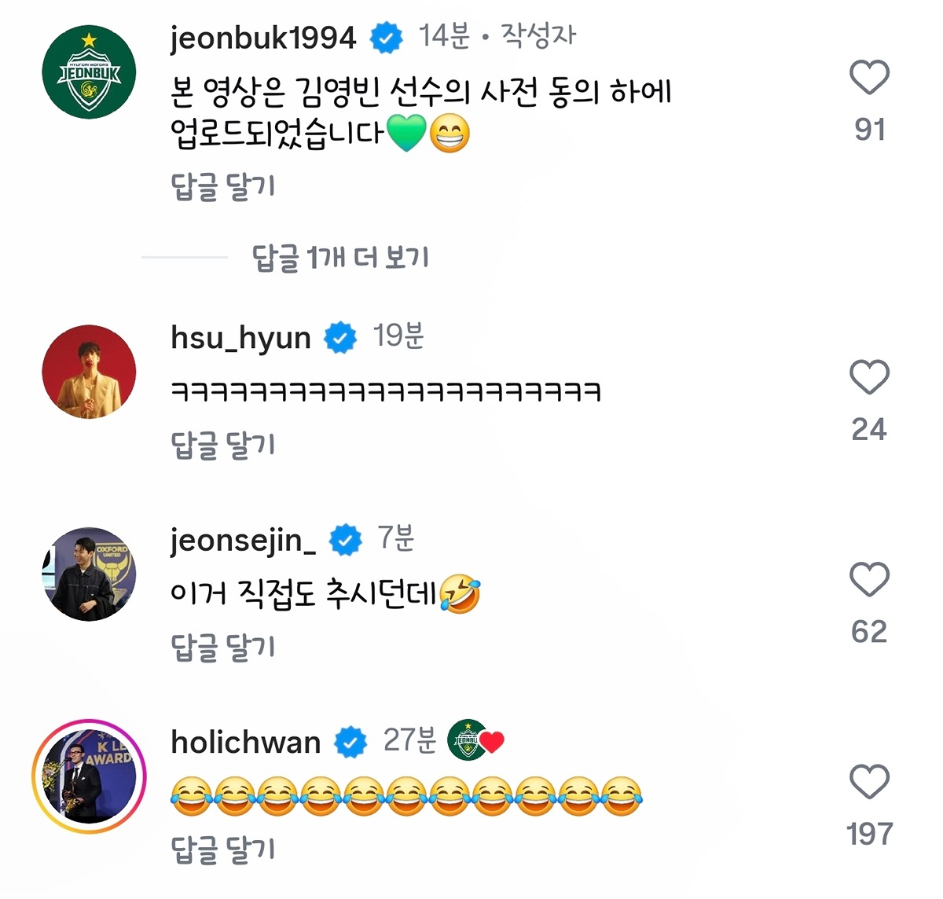Click jeonbuk1994's blue verified badge
Viewport: 943px width, 899px height.
click(x=386, y=38)
